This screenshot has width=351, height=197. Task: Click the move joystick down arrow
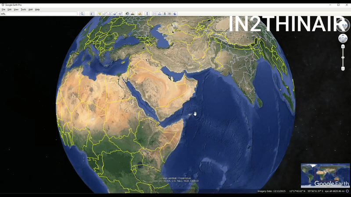tap(343, 41)
